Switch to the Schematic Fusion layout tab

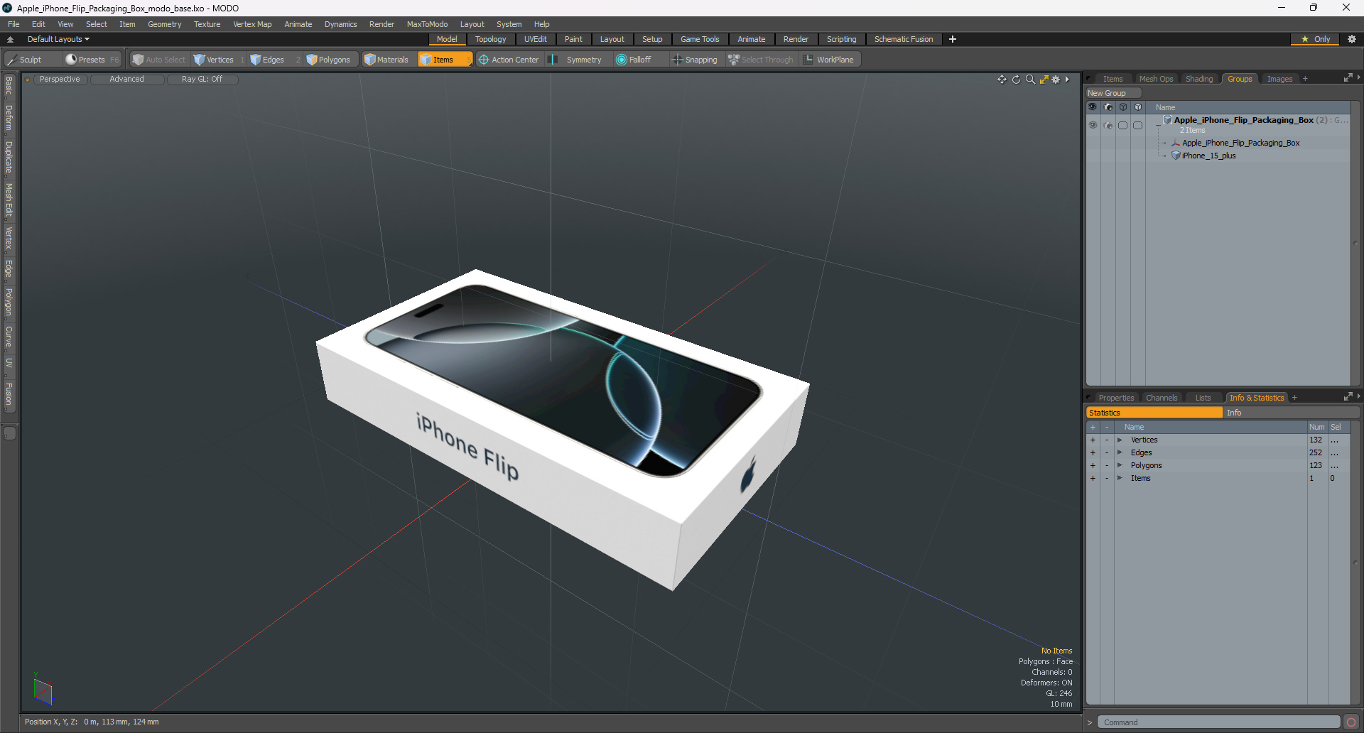(x=904, y=39)
